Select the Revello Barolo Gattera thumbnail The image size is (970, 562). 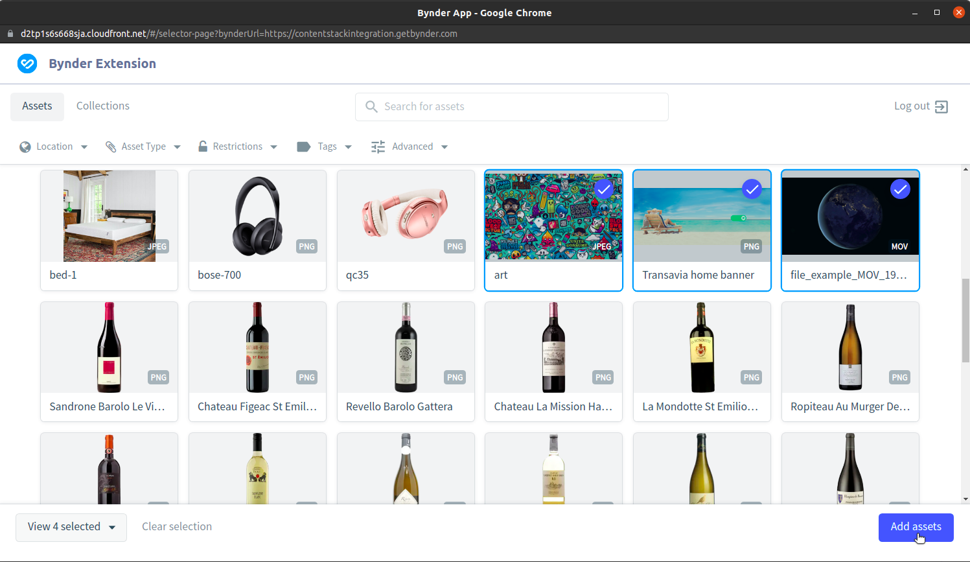pos(406,347)
